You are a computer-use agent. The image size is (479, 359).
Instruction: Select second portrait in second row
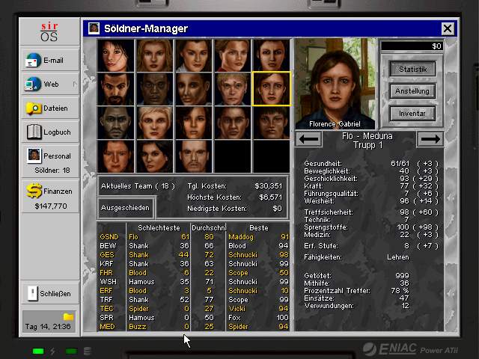[x=155, y=89]
